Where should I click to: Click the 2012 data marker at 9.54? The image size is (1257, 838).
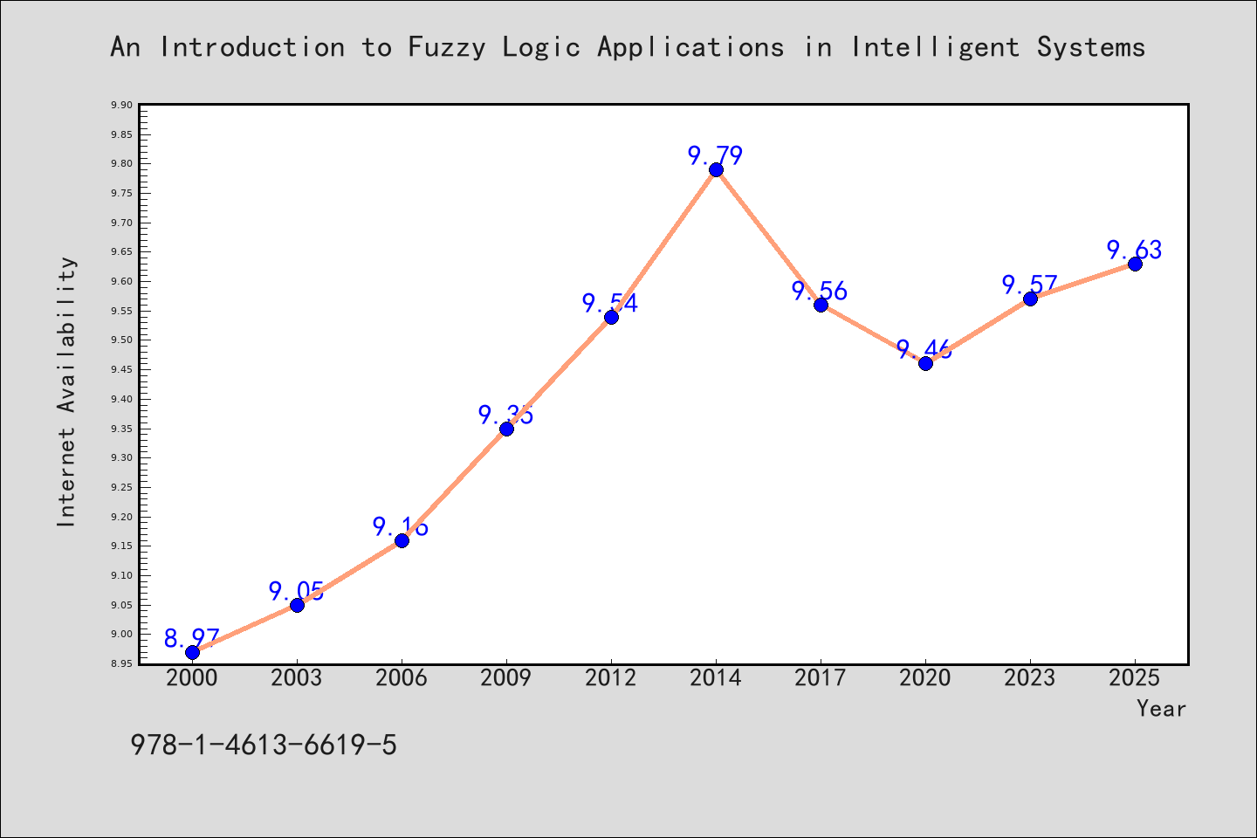coord(611,317)
